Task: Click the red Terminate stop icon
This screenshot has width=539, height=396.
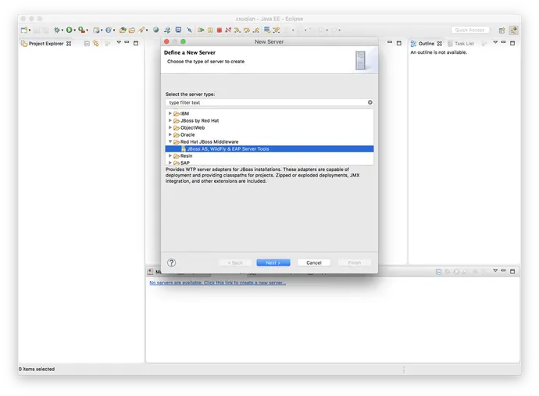Action: (x=220, y=30)
